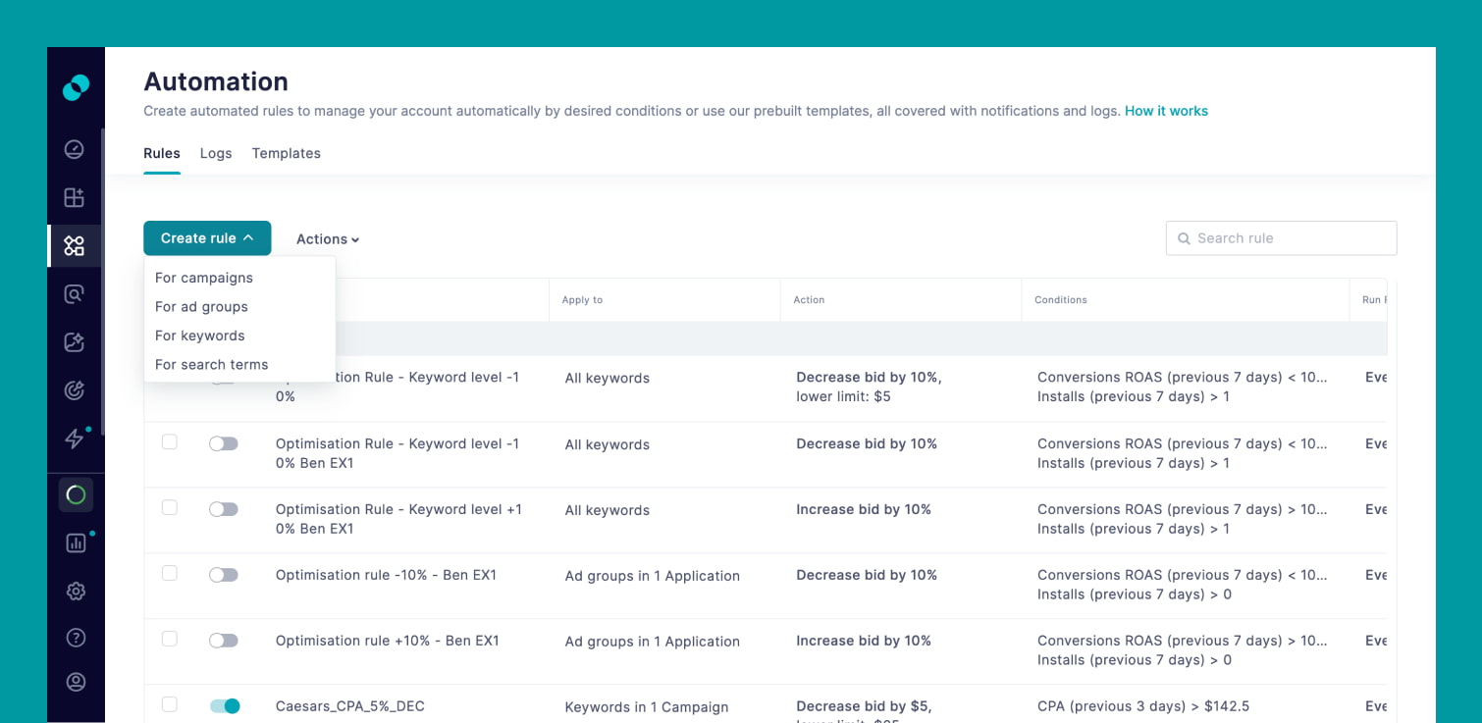
Task: Choose For keywords from the Create rule menu
Action: point(199,335)
